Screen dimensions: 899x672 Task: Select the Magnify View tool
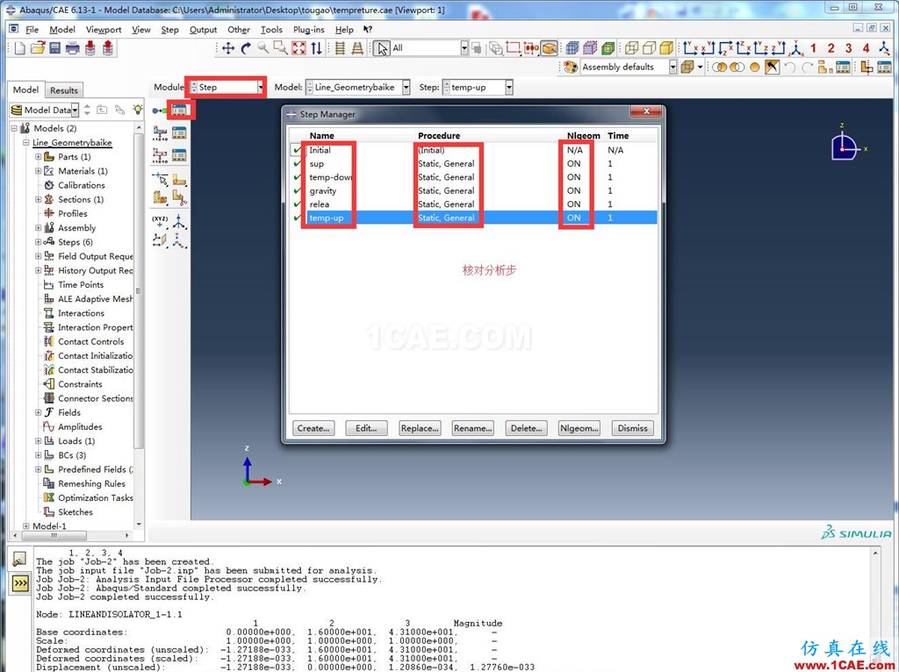[263, 48]
